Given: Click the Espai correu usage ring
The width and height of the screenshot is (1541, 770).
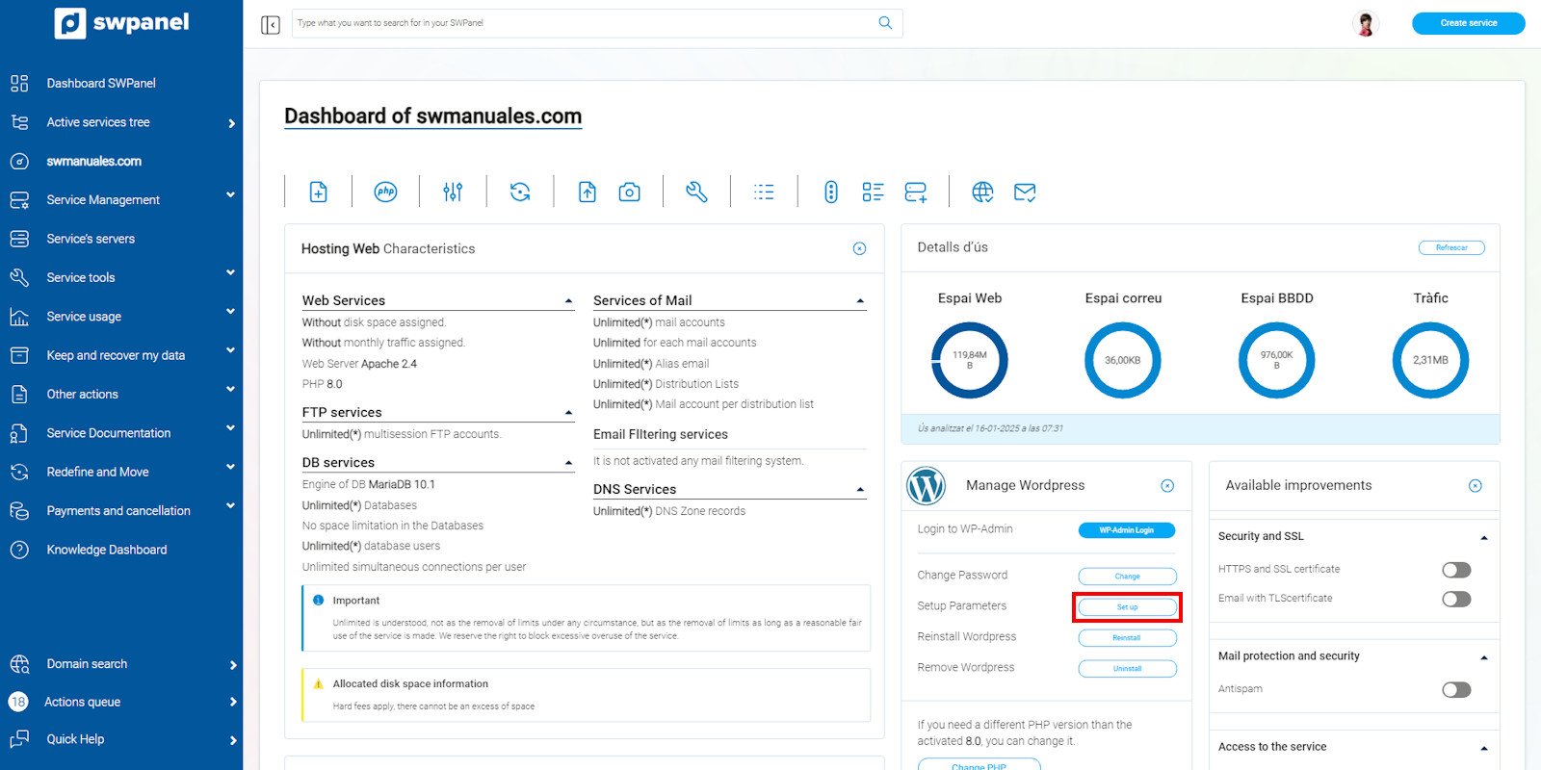Looking at the screenshot, I should pos(1123,360).
